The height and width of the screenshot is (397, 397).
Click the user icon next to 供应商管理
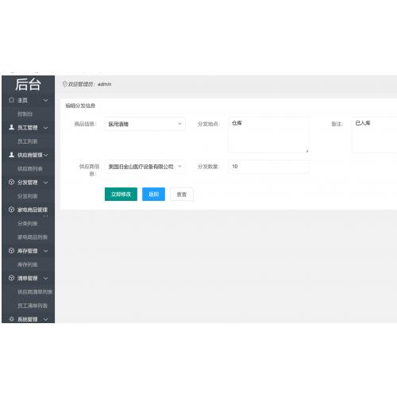pyautogui.click(x=11, y=155)
